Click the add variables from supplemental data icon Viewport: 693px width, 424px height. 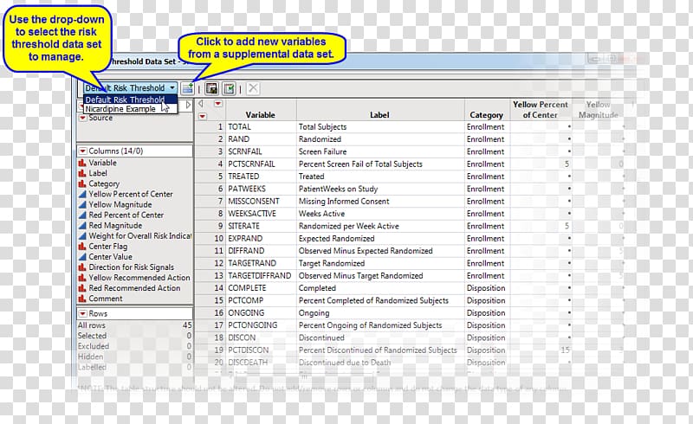click(x=187, y=88)
